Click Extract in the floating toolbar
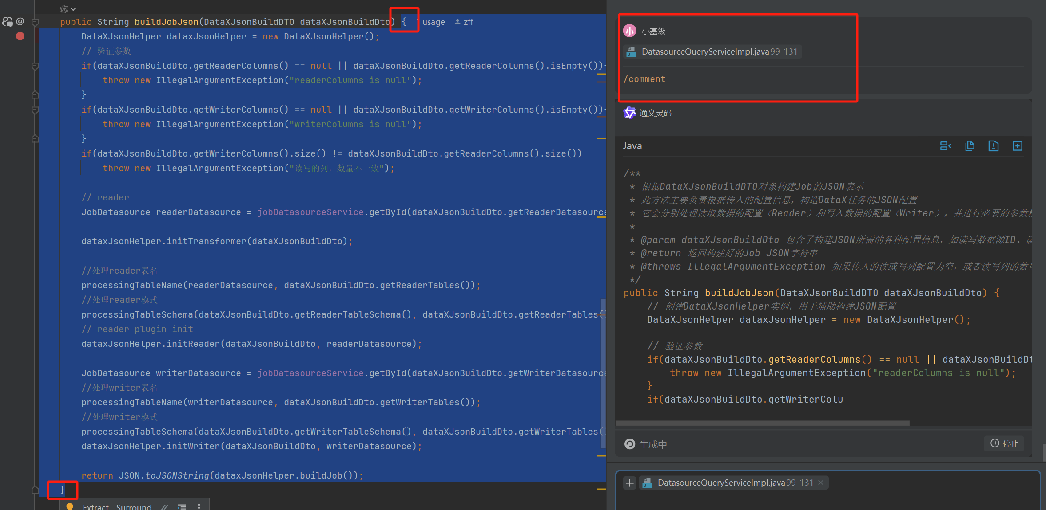The width and height of the screenshot is (1046, 510). (95, 507)
